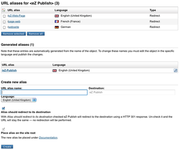Open the /page-web alias link

pyautogui.click(x=14, y=22)
